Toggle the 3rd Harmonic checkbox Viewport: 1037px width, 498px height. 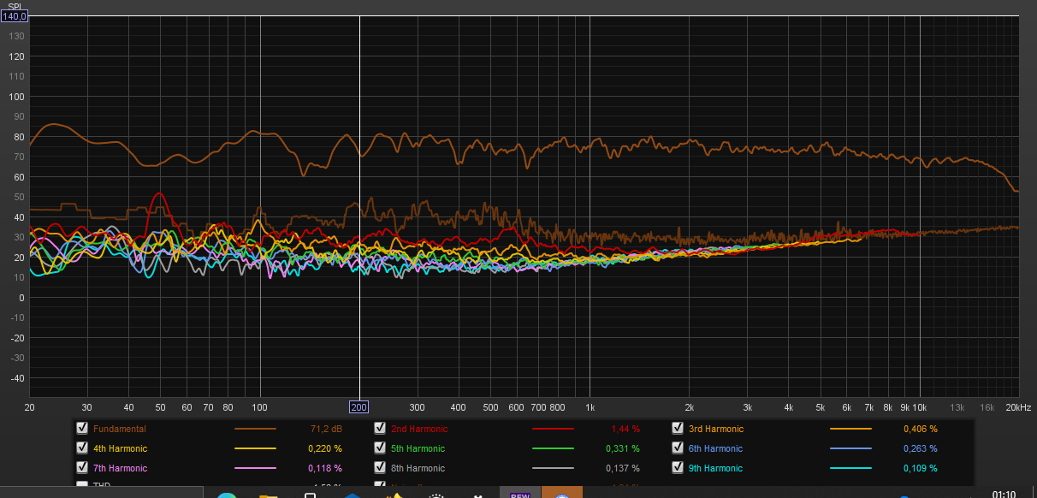[678, 429]
